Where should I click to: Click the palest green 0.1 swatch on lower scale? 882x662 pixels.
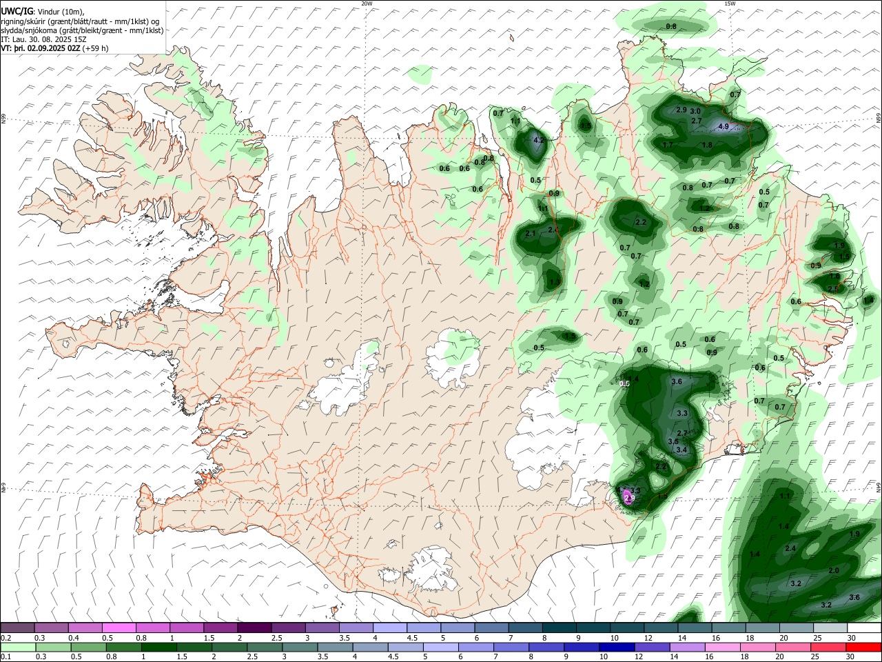coord(17,648)
